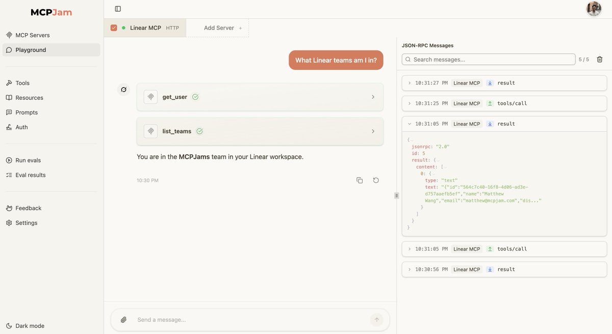
Task: Click the 10:30 PM timestamp
Action: pyautogui.click(x=147, y=180)
